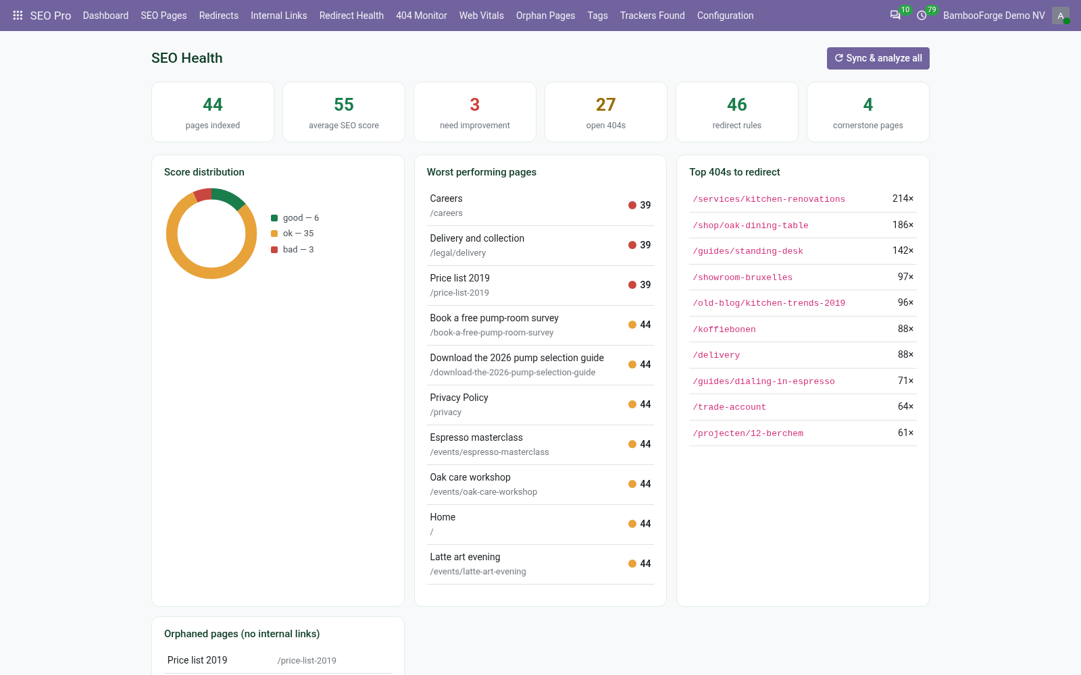Select /koffiebonen 404 path

point(724,329)
